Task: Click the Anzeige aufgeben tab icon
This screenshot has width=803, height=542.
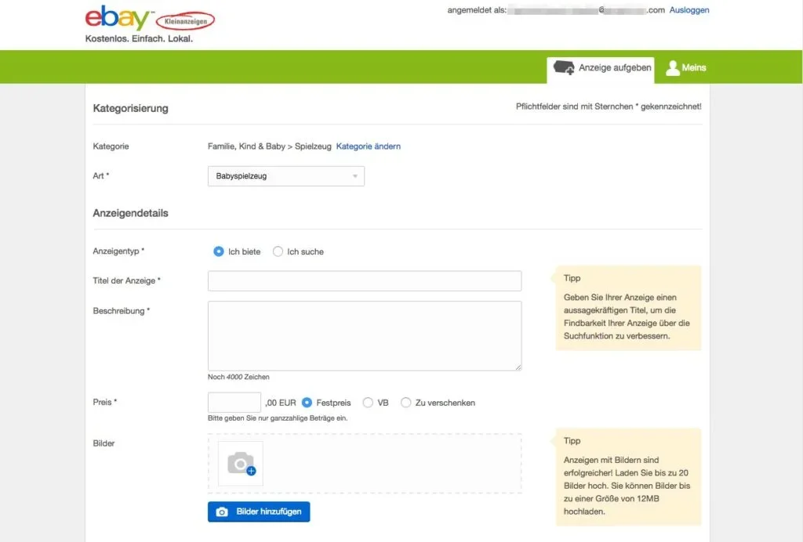Action: pyautogui.click(x=564, y=68)
